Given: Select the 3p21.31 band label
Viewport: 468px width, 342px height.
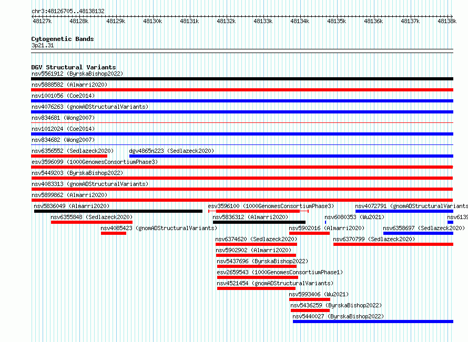Looking at the screenshot, I should pyautogui.click(x=43, y=45).
